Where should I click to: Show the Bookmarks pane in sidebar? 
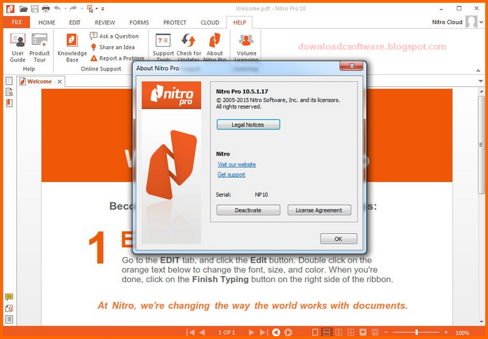point(9,103)
